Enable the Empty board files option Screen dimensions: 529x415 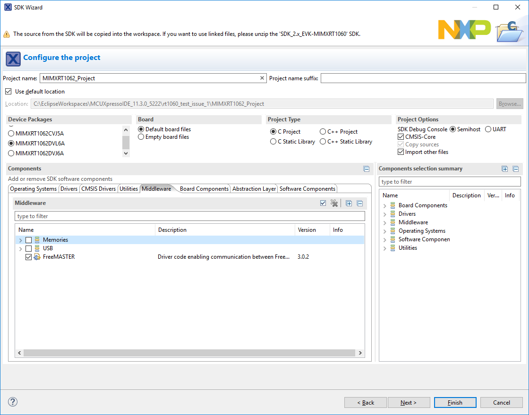141,137
